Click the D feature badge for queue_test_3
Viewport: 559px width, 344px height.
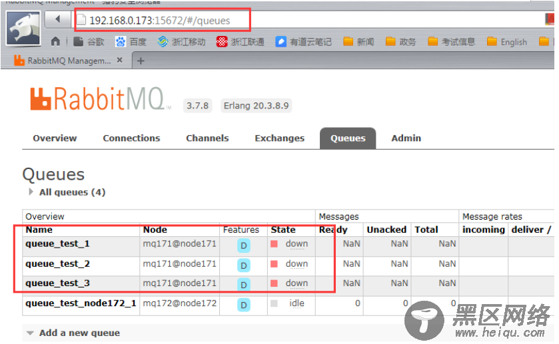243,285
